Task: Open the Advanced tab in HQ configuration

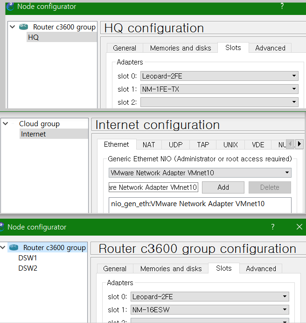Action: pyautogui.click(x=270, y=48)
